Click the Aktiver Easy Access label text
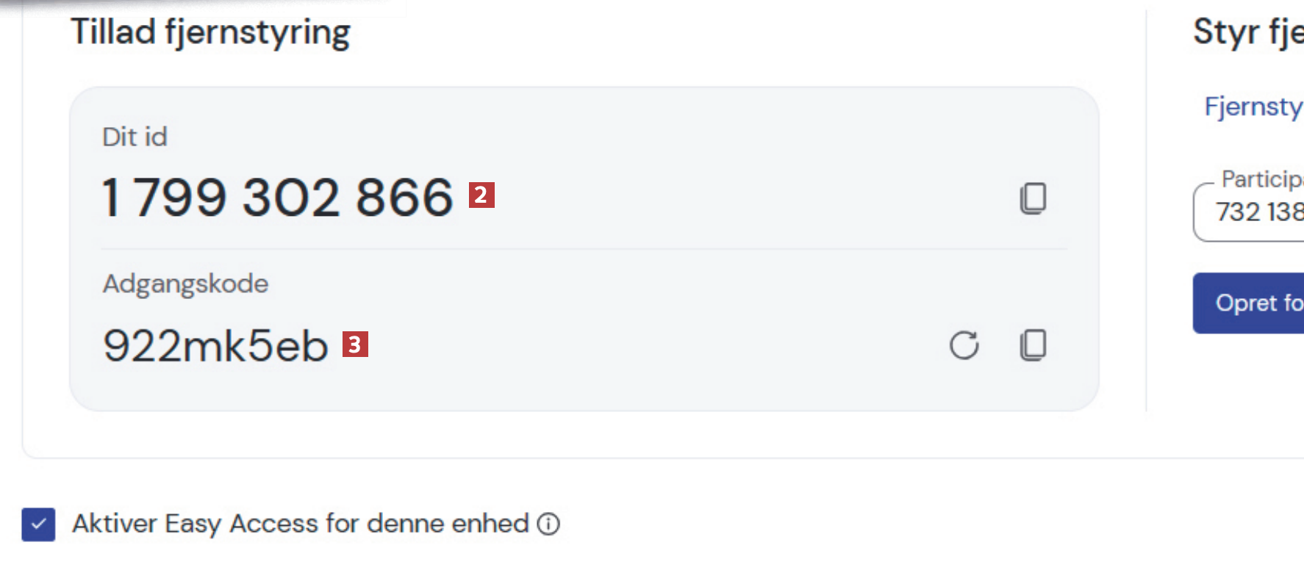Viewport: 1304px width, 570px height. click(x=300, y=524)
